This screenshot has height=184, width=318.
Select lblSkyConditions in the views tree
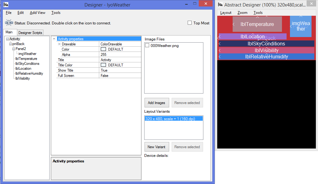(x=27, y=64)
